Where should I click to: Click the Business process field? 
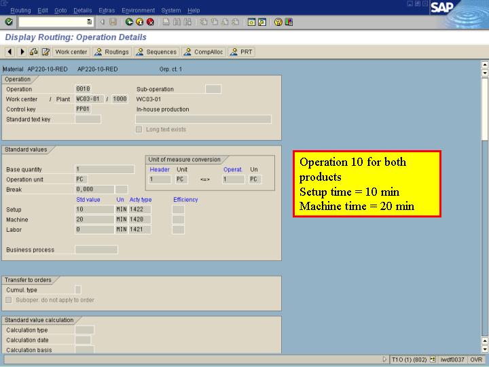(x=96, y=249)
